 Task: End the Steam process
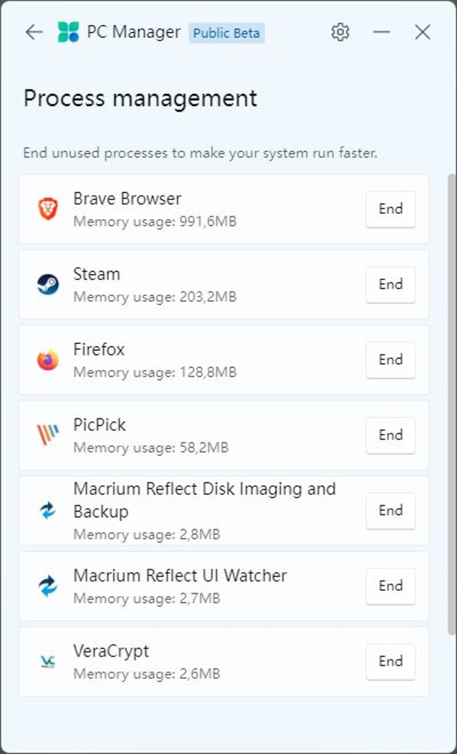coord(390,284)
